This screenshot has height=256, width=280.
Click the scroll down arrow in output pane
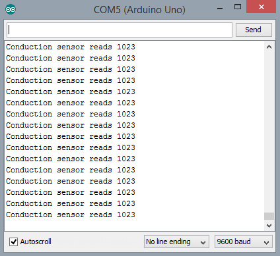(269, 225)
